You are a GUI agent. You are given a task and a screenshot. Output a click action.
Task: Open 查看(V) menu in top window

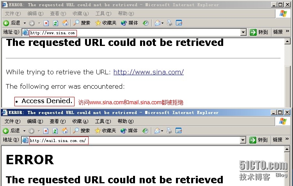(58, 14)
